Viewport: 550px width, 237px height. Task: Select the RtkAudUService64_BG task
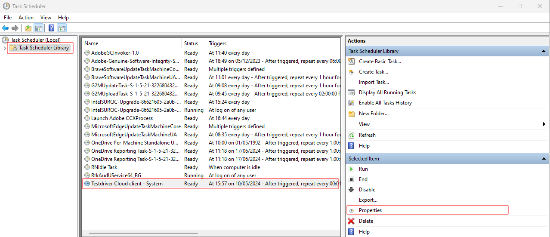[116, 175]
